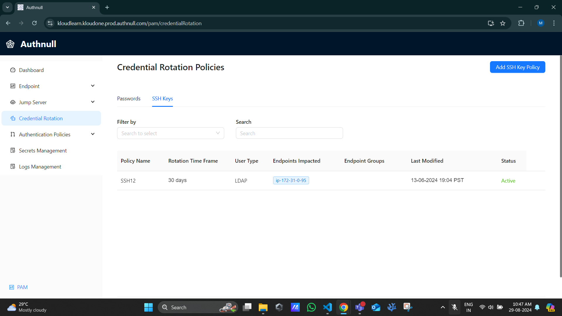The image size is (562, 316).
Task: Open the Dashboard from the sidebar
Action: [x=31, y=70]
